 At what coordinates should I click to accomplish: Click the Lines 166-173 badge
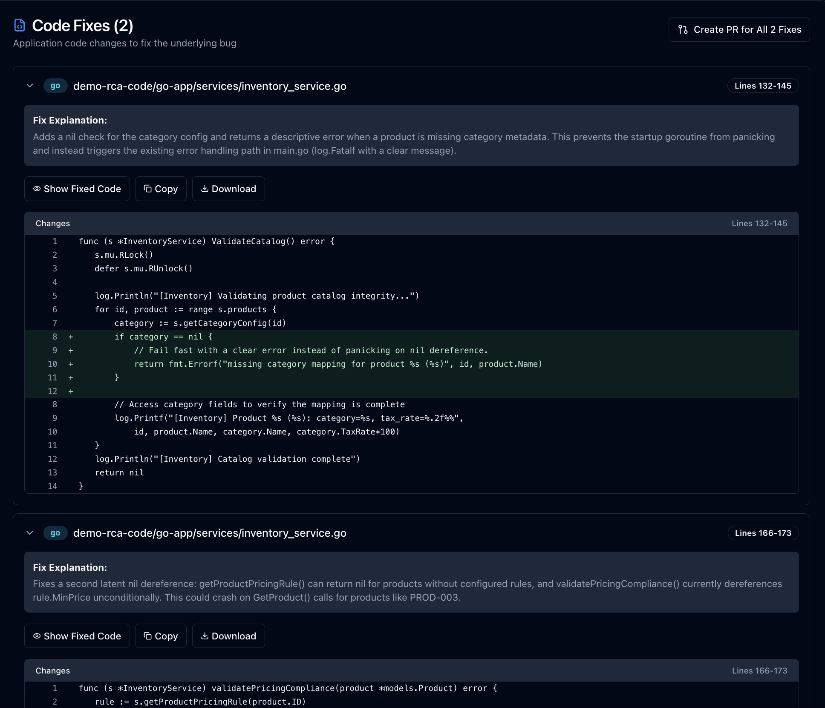click(x=763, y=533)
